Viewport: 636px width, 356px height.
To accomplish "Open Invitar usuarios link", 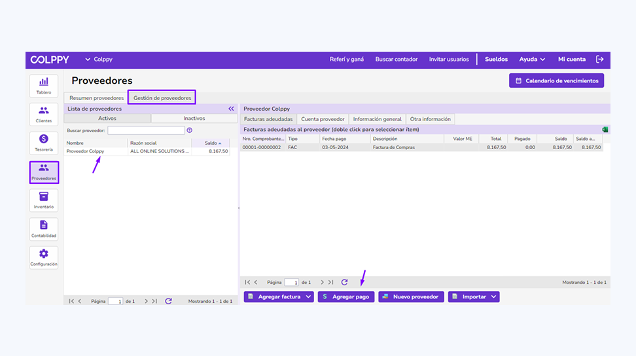I will (449, 59).
